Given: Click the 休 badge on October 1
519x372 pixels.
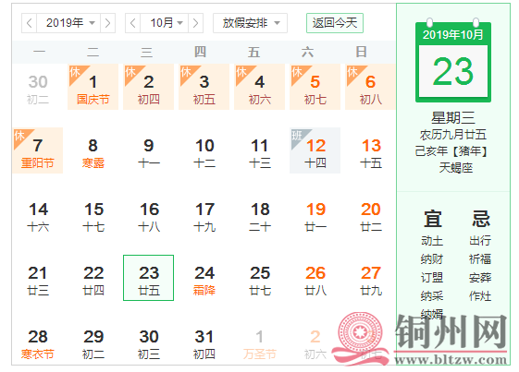Looking at the screenshot, I should 75,72.
